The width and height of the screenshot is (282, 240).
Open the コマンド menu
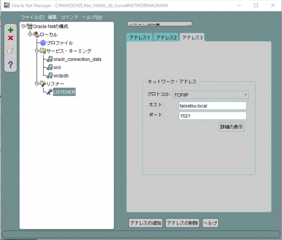coord(69,18)
